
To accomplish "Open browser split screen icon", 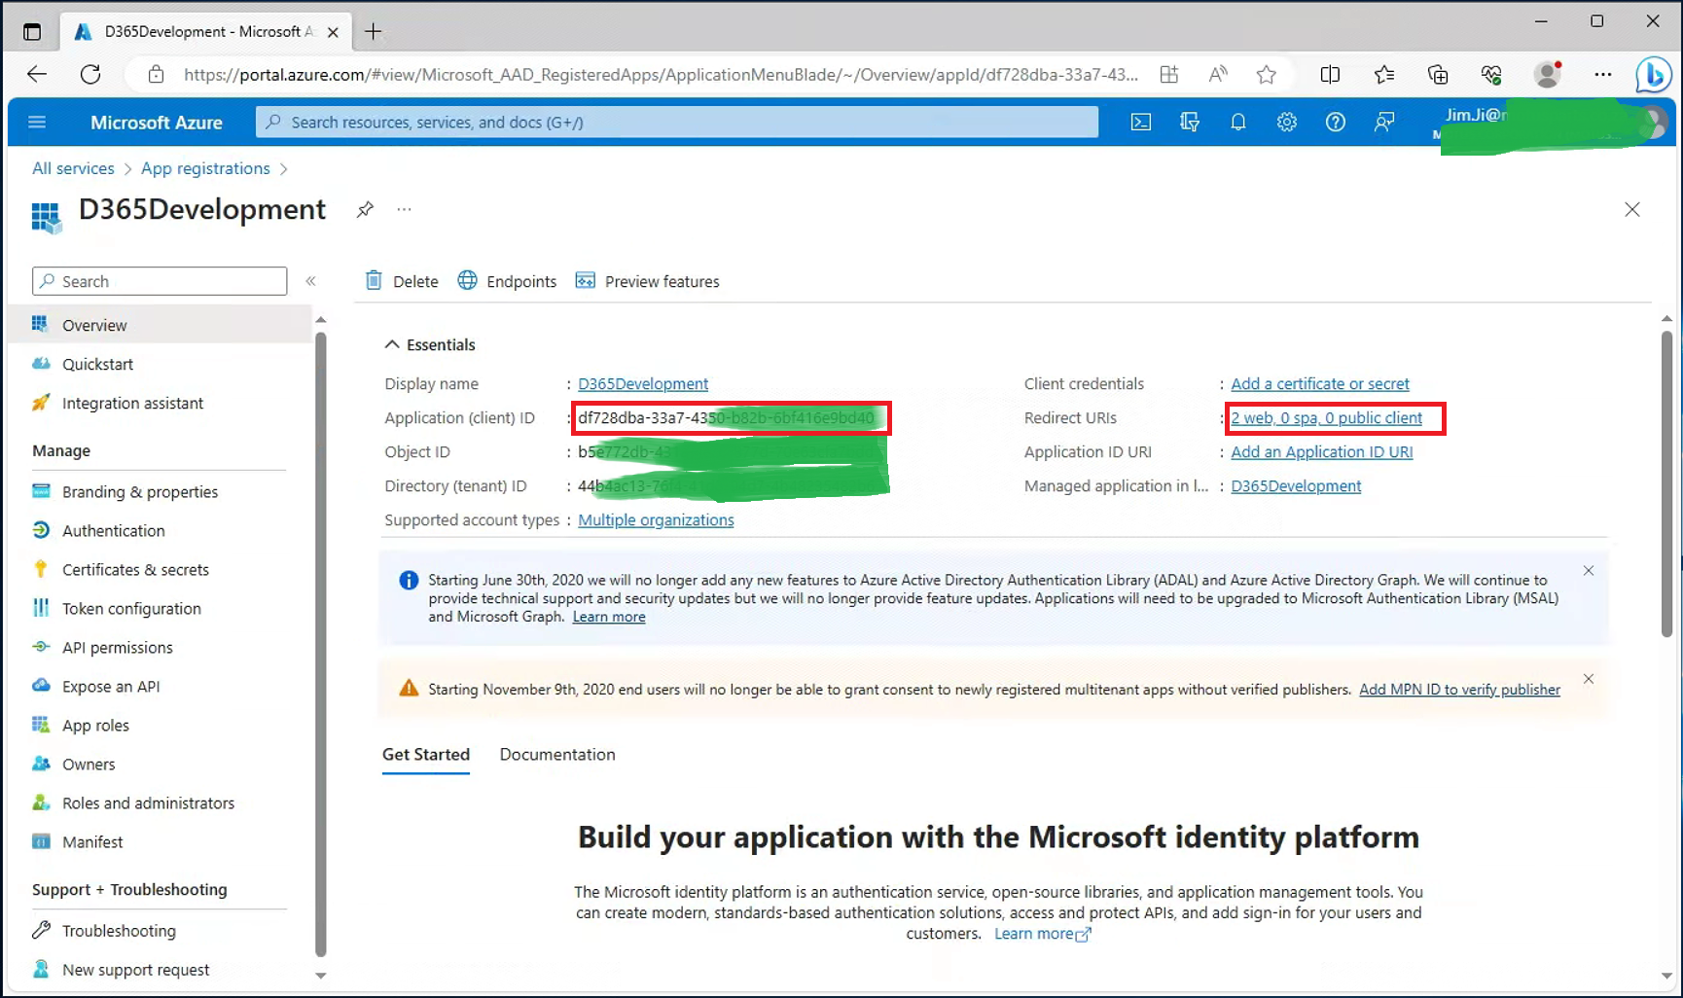I will [1330, 74].
